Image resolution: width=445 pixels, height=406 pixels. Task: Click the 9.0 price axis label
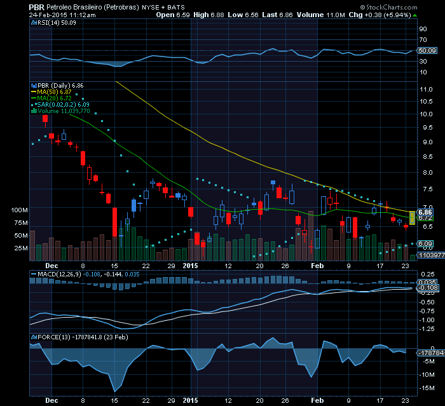428,142
